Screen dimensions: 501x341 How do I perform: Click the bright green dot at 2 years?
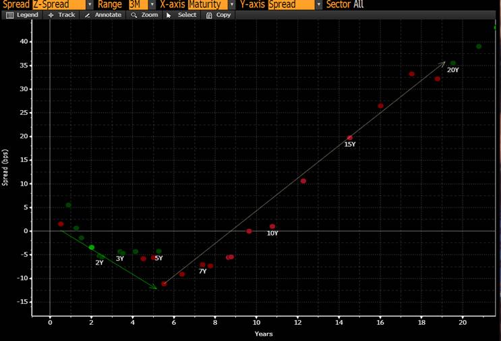[x=92, y=247]
